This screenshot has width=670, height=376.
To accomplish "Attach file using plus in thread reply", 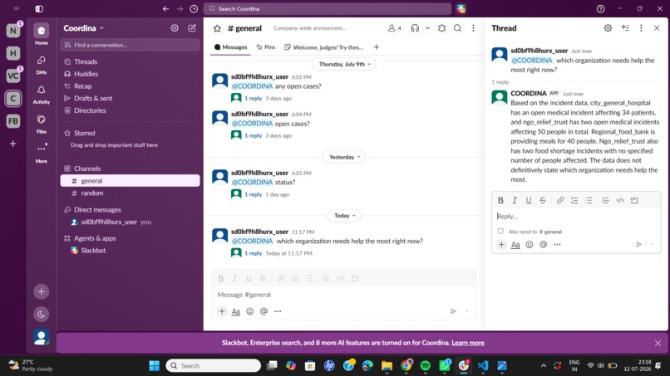I will point(501,245).
